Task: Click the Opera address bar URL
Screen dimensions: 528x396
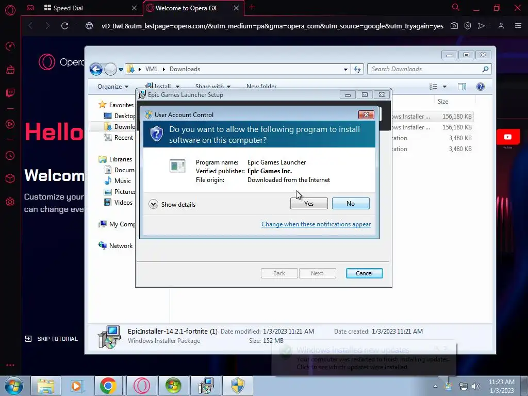Action: point(272,26)
